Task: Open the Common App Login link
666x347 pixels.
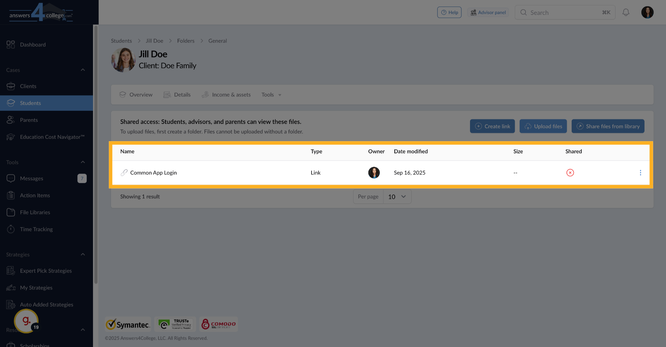Action: click(153, 173)
